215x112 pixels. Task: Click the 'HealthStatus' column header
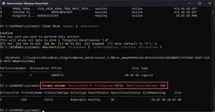click(99, 93)
